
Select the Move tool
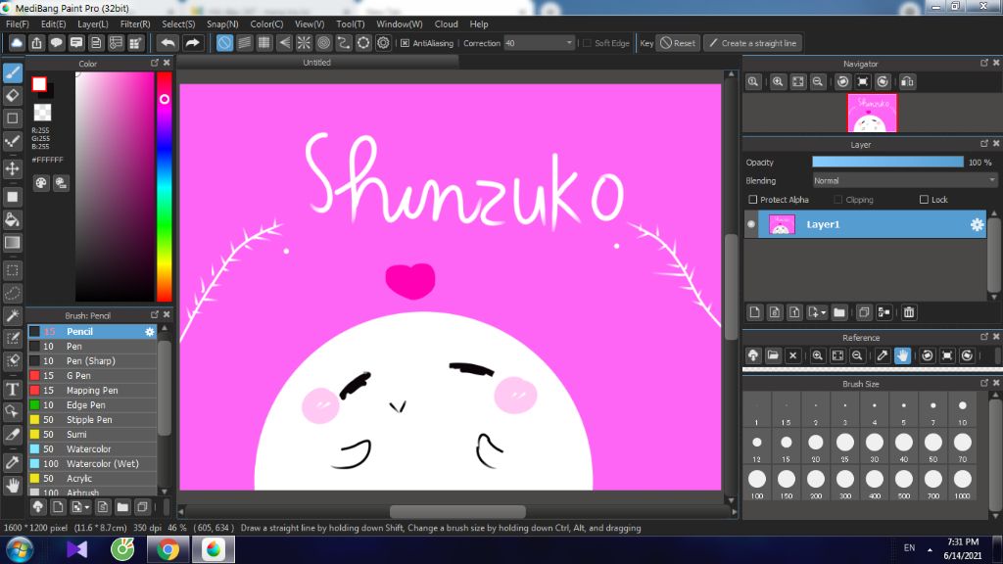[x=13, y=168]
